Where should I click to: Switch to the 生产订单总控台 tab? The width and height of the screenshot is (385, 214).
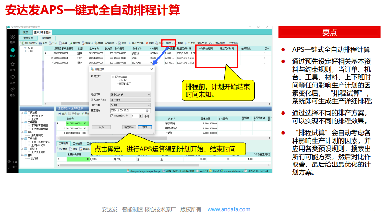click(42, 32)
